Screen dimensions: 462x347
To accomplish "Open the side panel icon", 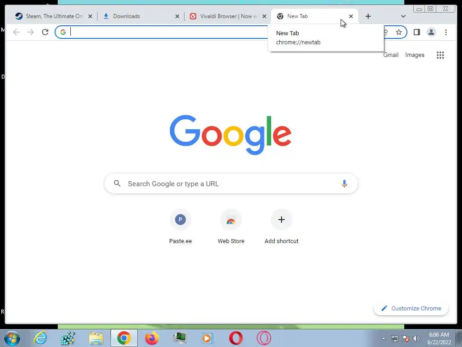I will point(416,32).
